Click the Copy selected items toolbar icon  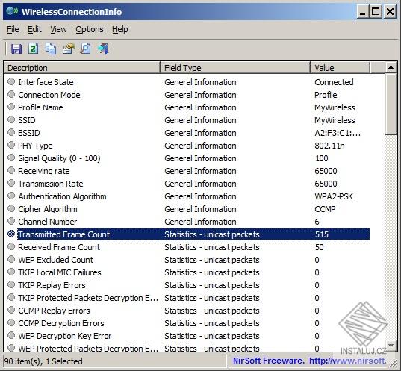pos(51,49)
